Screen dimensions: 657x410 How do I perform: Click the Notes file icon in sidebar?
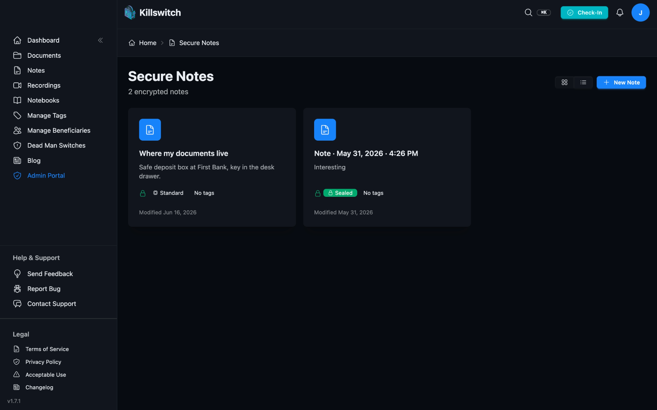point(17,71)
